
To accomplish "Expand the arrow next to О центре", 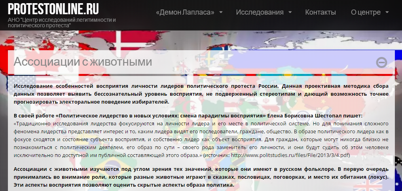I will (387, 12).
